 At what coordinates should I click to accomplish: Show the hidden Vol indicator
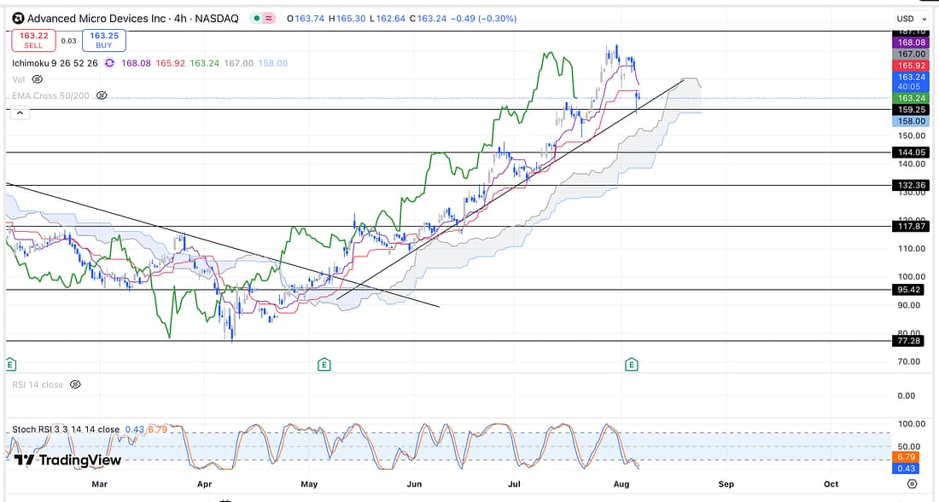click(37, 79)
